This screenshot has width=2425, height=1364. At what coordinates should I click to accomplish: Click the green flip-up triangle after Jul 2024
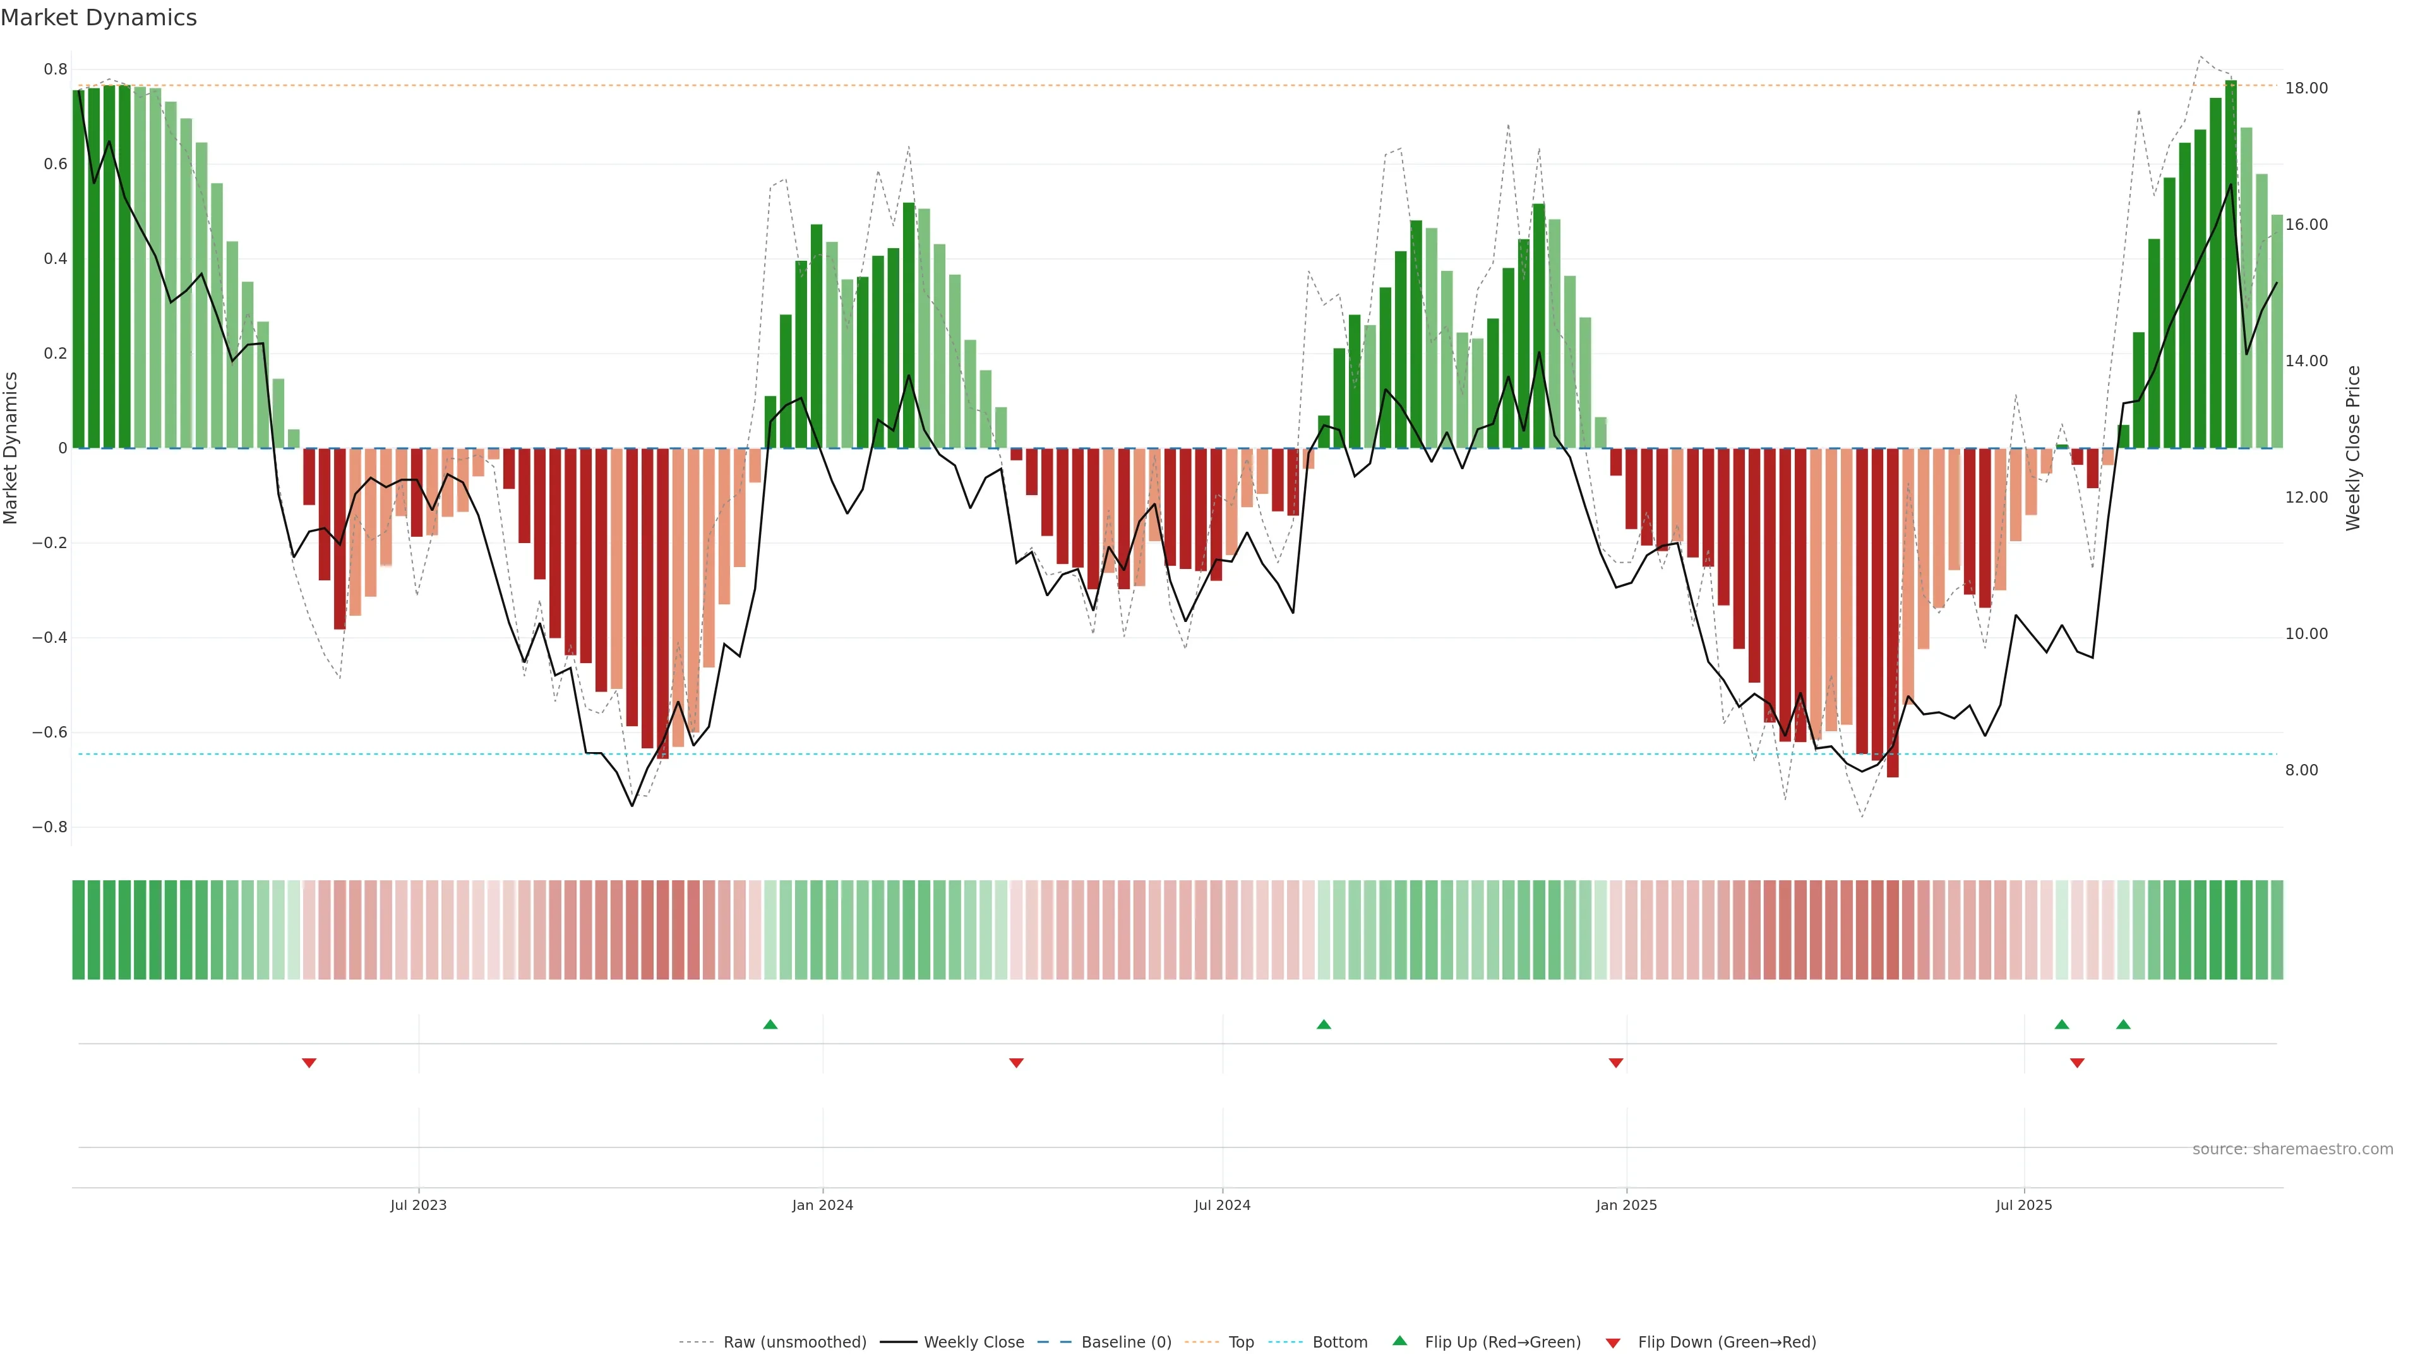coord(1324,1024)
